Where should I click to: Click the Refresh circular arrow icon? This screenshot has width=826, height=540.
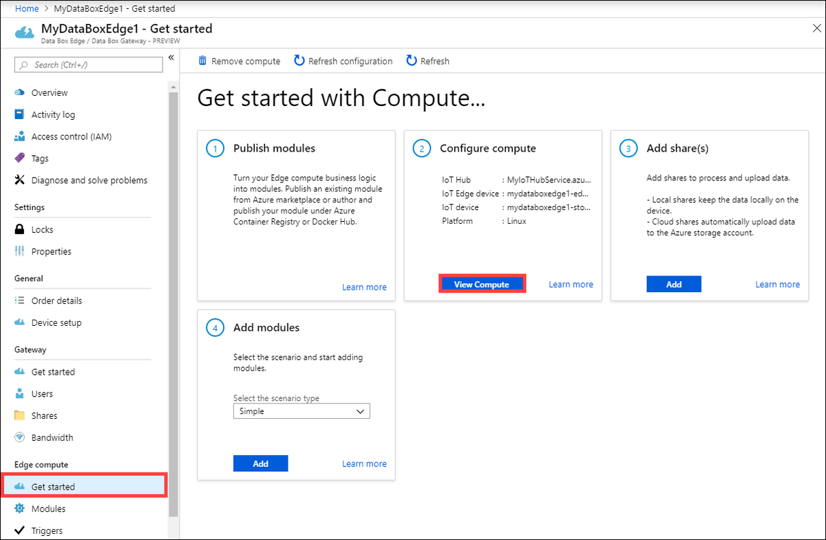coord(412,61)
